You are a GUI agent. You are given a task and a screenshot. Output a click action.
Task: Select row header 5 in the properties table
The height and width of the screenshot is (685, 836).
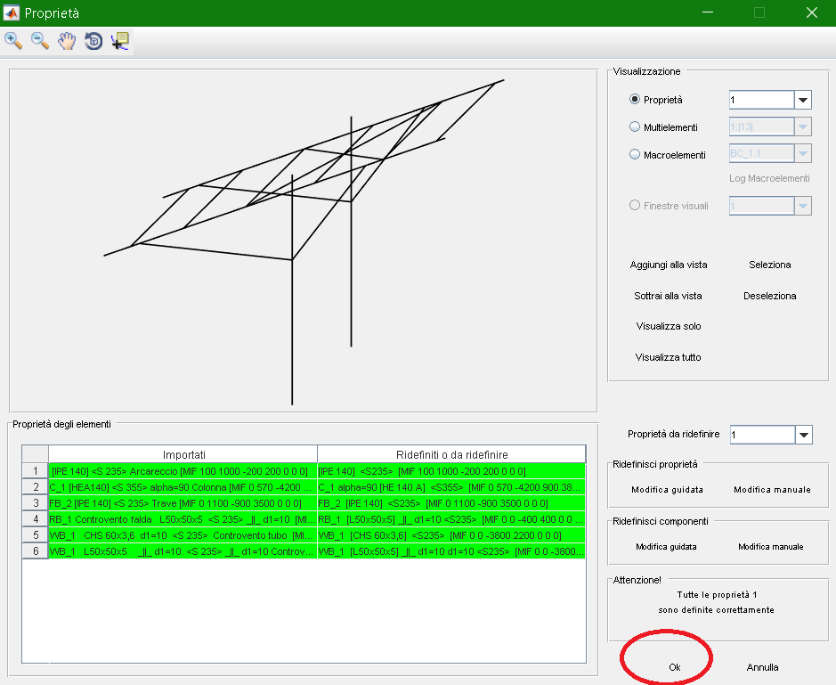[x=36, y=535]
